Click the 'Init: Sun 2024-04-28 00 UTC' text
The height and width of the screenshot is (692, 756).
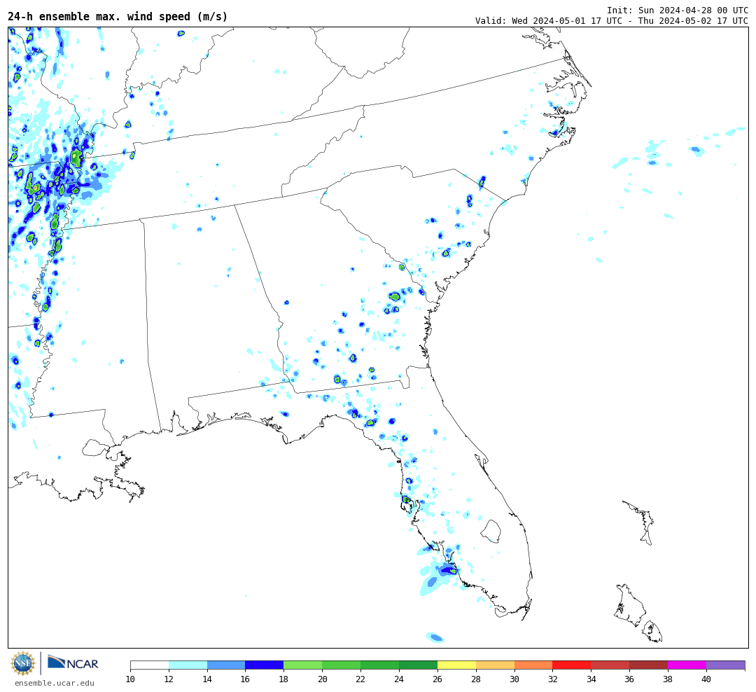678,10
